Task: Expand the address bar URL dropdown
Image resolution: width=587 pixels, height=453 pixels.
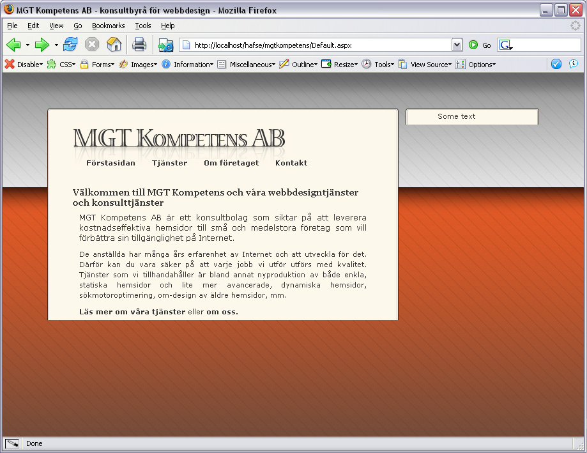Action: coord(457,45)
